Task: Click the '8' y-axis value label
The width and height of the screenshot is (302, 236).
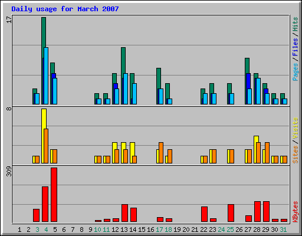Action: click(x=9, y=109)
